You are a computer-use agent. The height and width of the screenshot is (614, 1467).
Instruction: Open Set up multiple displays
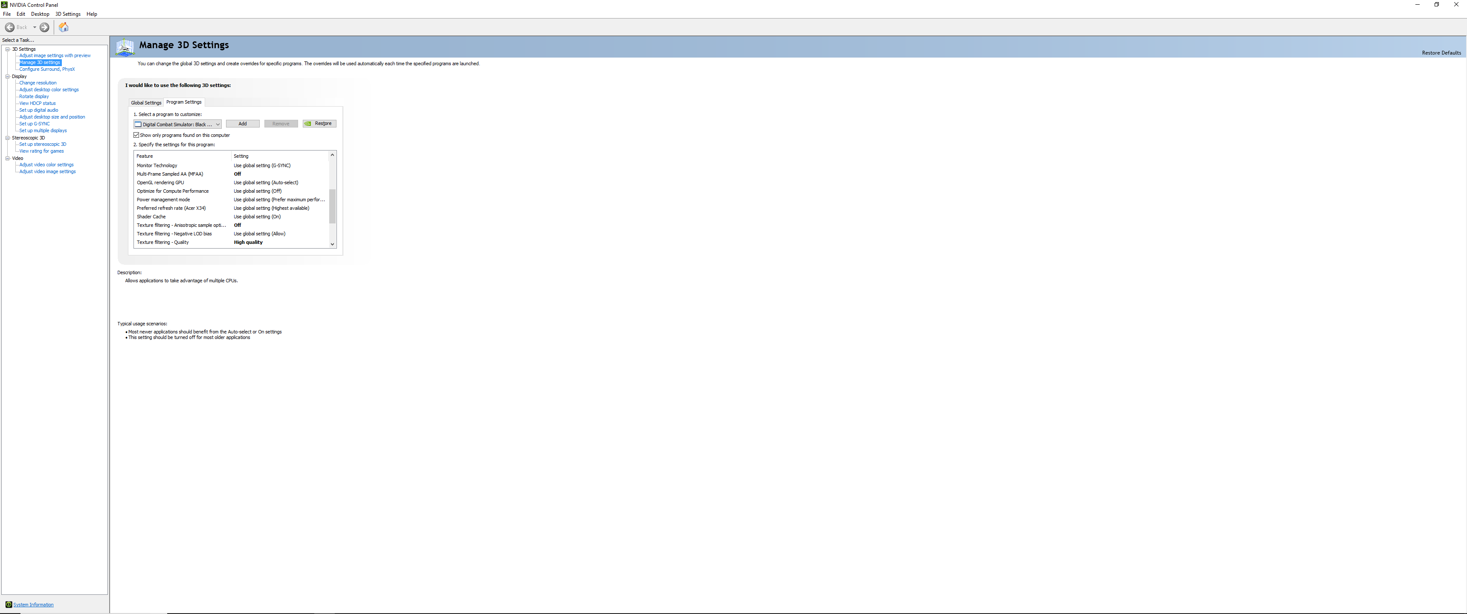click(x=43, y=131)
